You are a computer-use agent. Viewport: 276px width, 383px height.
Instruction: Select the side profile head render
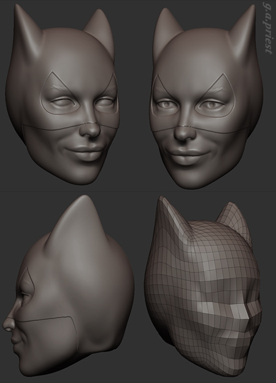click(69, 286)
